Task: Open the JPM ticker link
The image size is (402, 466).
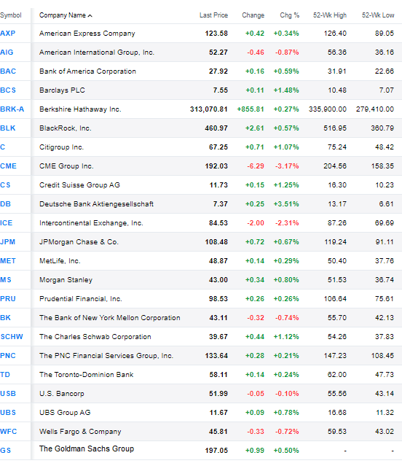Action: coord(8,242)
